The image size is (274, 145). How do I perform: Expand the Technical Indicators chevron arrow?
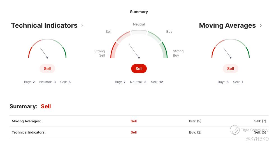pyautogui.click(x=82, y=25)
